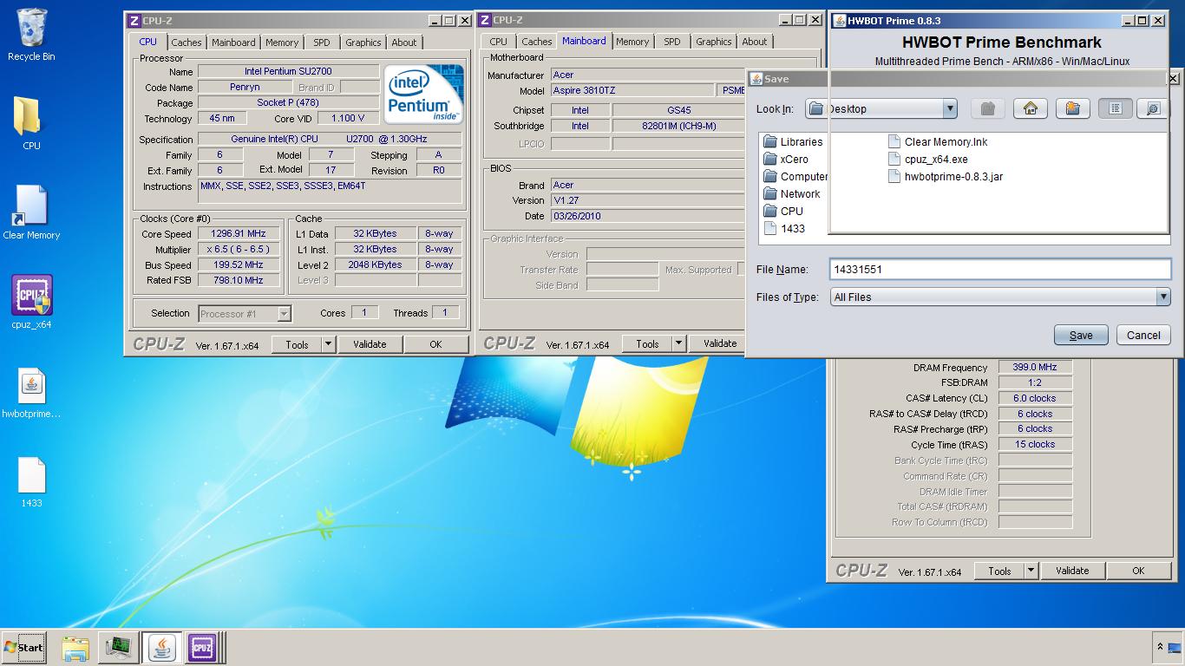Switch to Caches tab in first CPU-Z
This screenshot has width=1185, height=666.
[x=186, y=42]
